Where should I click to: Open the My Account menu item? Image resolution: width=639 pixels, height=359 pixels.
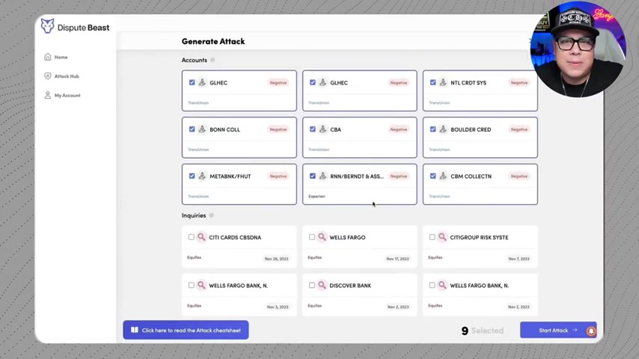click(62, 95)
